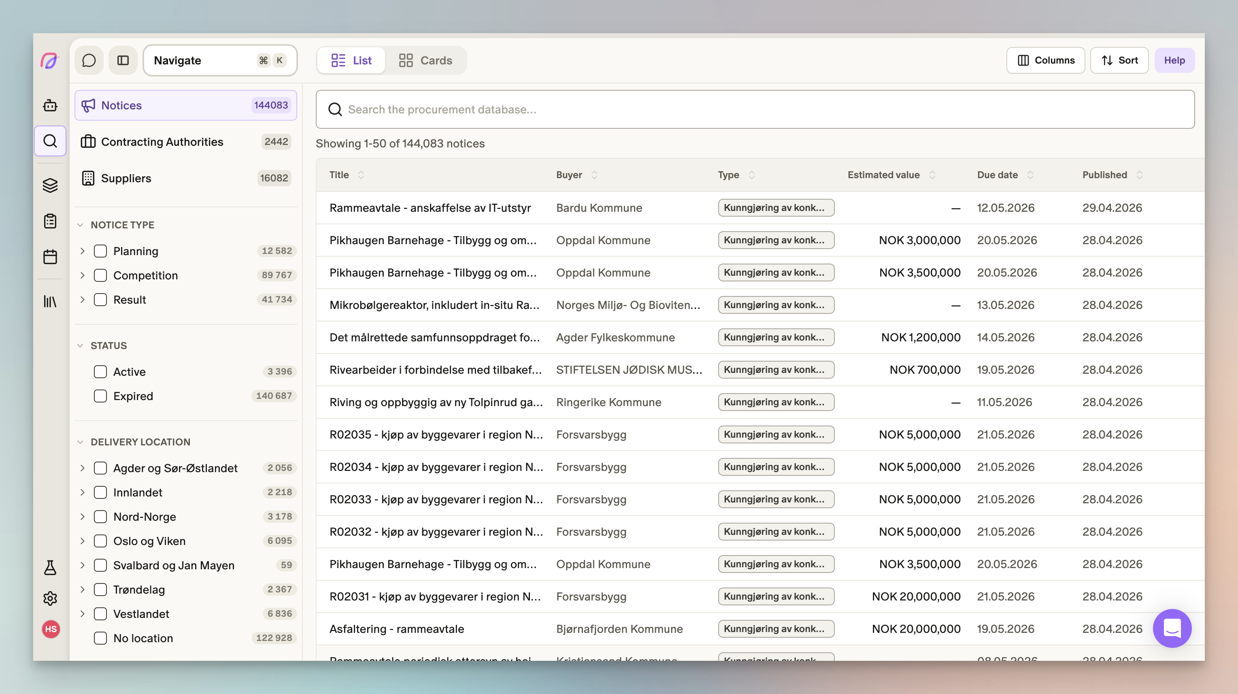The image size is (1238, 694).
Task: Open the Notices section
Action: 185,105
